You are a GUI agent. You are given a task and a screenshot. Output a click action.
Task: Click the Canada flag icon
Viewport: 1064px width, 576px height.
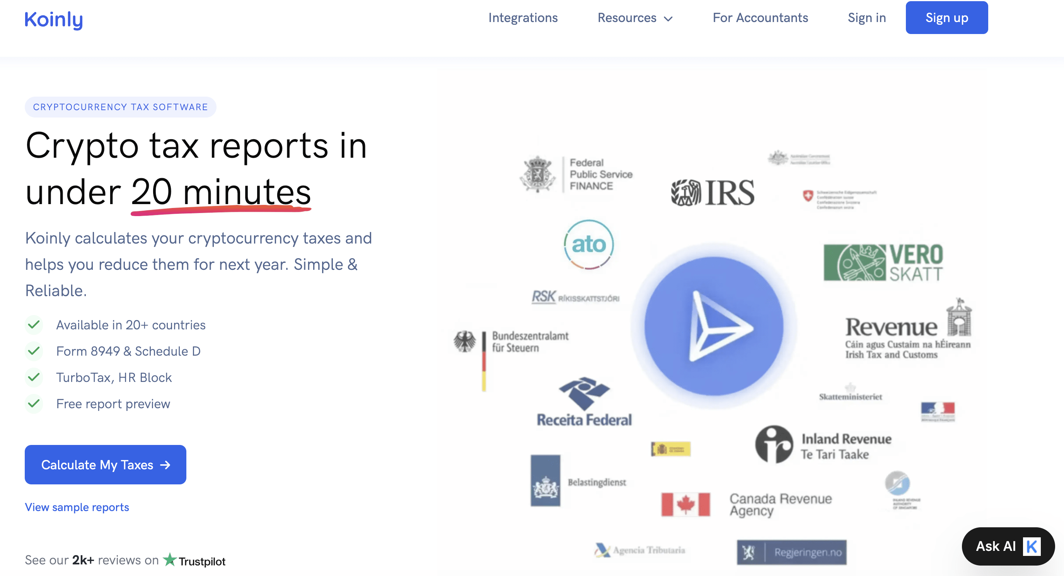(685, 504)
